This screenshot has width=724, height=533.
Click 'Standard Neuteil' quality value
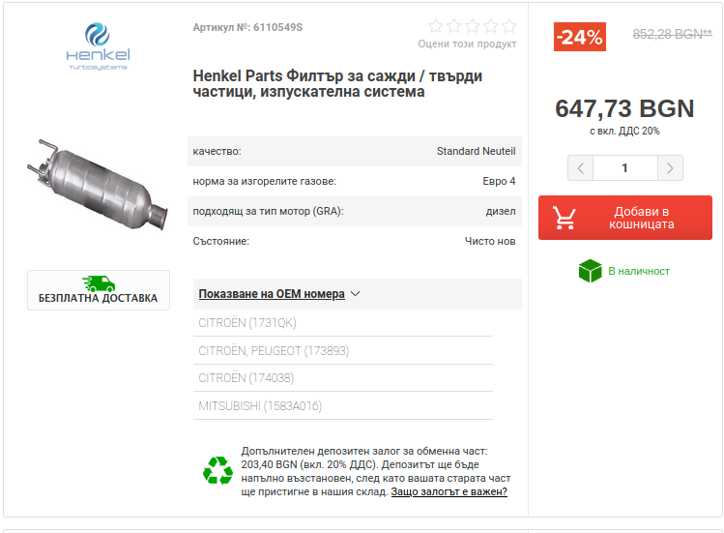coord(476,151)
